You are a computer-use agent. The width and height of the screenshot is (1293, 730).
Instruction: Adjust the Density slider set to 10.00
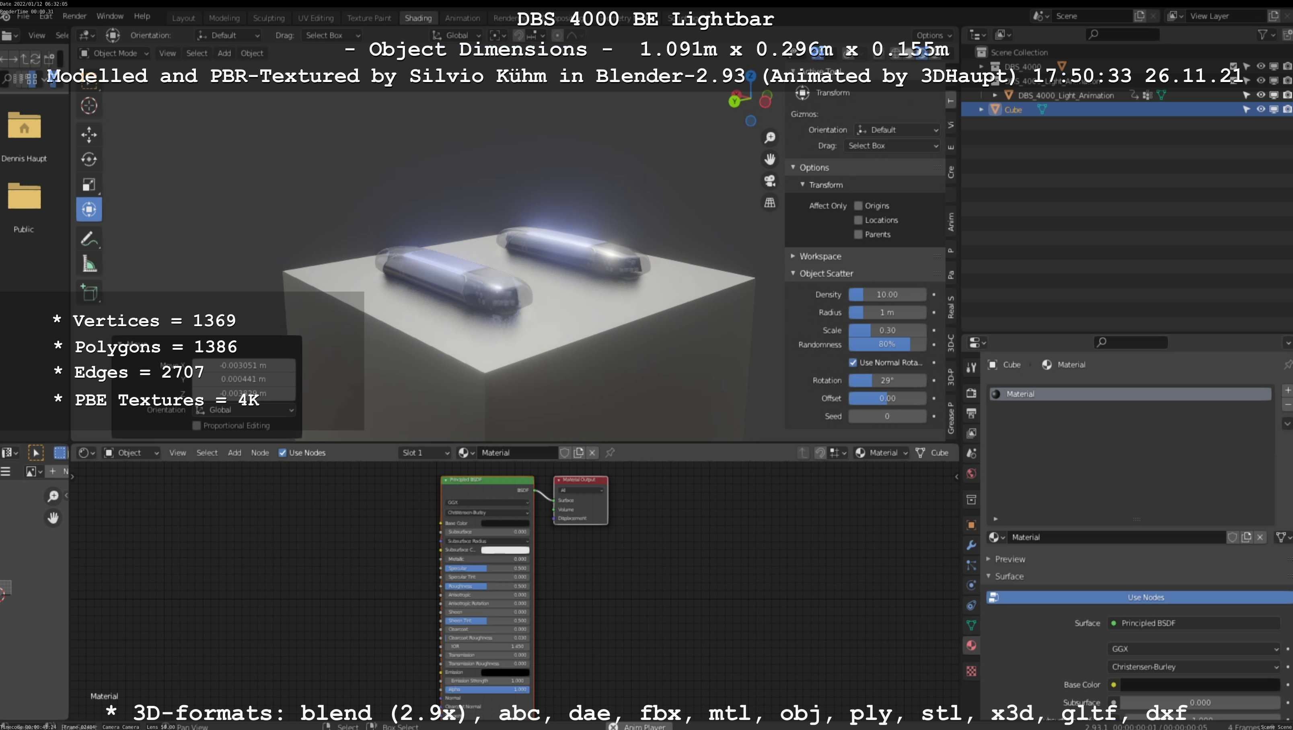(x=887, y=295)
